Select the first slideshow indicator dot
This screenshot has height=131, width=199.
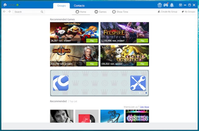(x=140, y=93)
